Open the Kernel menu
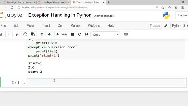188x106 pixels. [75, 26]
